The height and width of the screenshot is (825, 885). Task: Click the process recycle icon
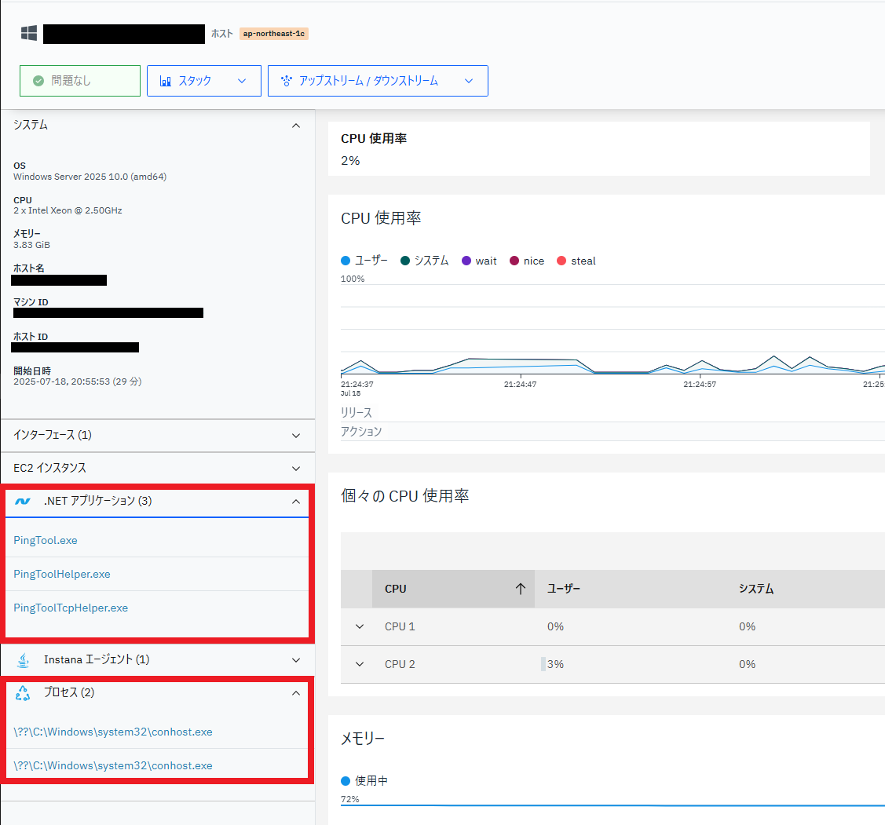pos(23,693)
